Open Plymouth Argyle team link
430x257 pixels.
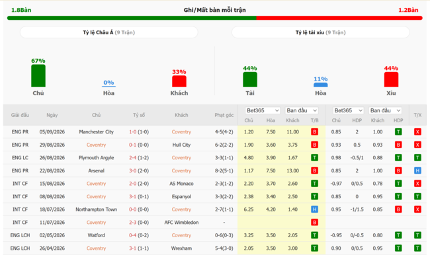[97, 157]
